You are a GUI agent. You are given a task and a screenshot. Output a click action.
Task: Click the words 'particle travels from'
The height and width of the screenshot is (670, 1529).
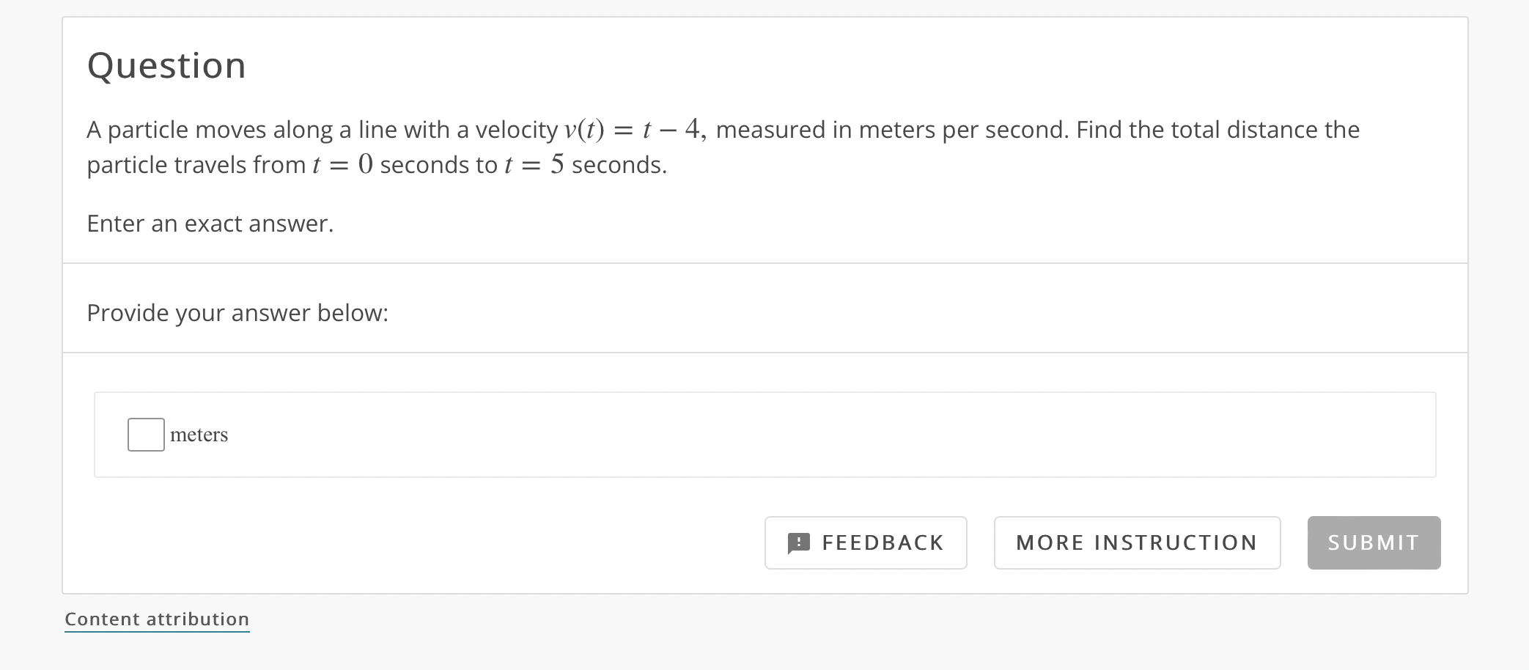pos(196,165)
